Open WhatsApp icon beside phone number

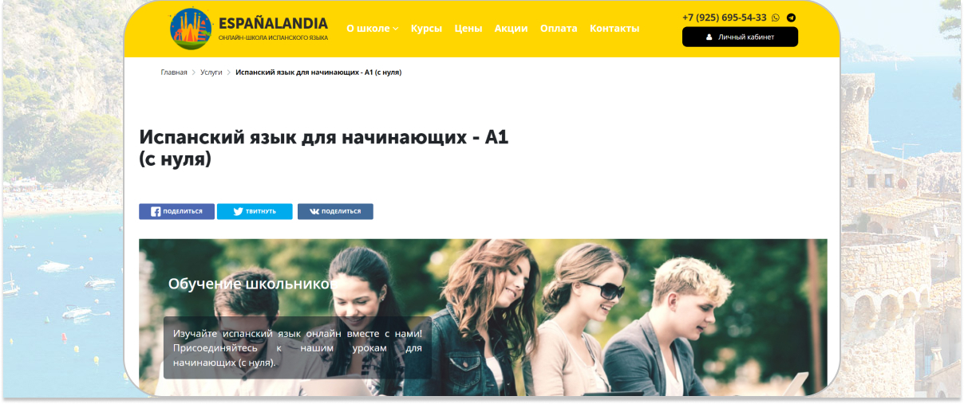pos(776,18)
